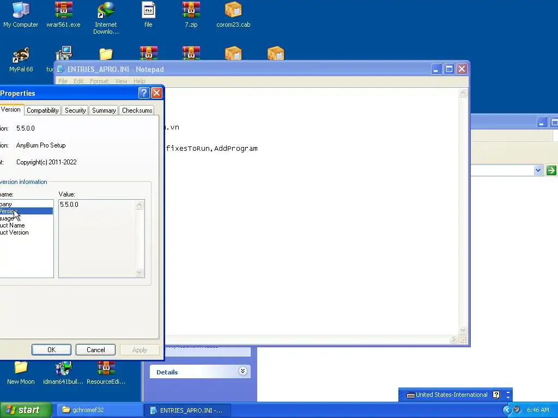Click the Details panel header
The image size is (558, 418).
click(x=200, y=372)
